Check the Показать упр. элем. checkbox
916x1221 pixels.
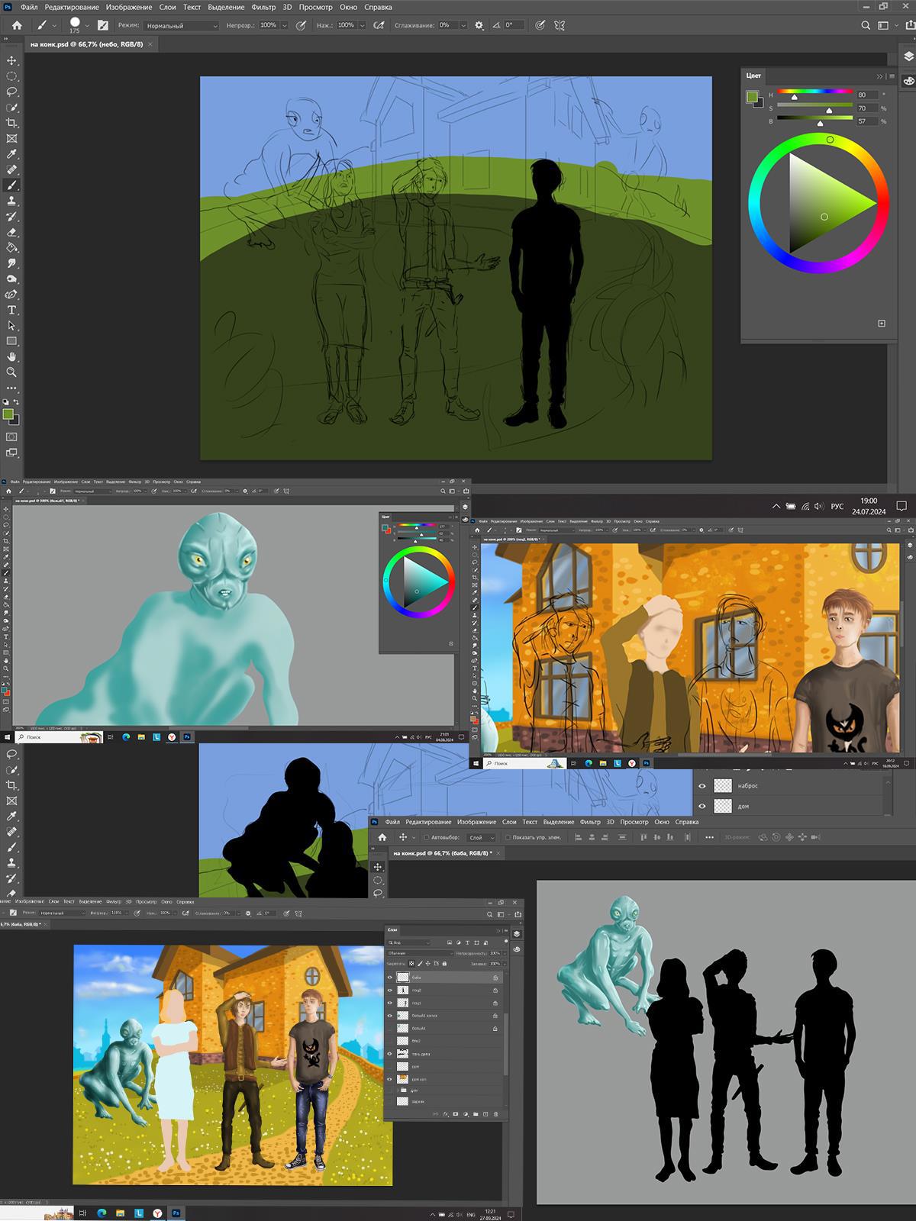pyautogui.click(x=508, y=837)
